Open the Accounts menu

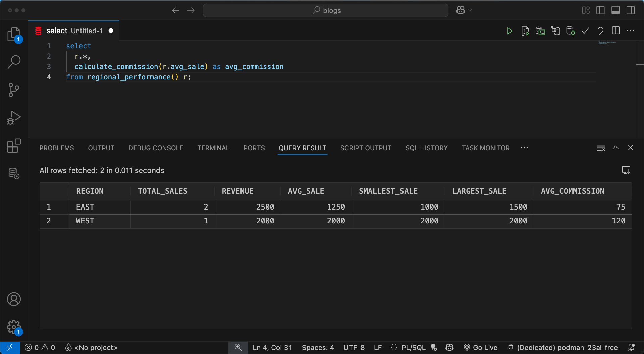click(x=14, y=299)
